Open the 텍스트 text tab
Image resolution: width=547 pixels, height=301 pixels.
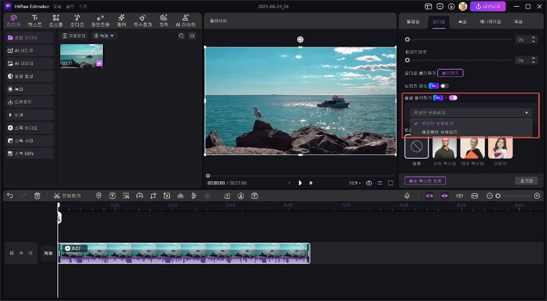pos(35,21)
